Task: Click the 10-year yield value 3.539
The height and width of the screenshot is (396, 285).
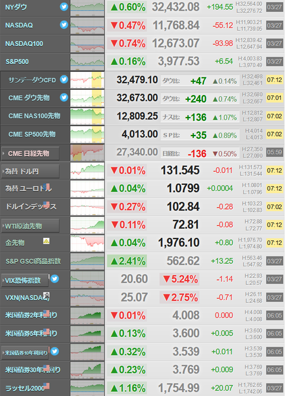Action: click(186, 351)
